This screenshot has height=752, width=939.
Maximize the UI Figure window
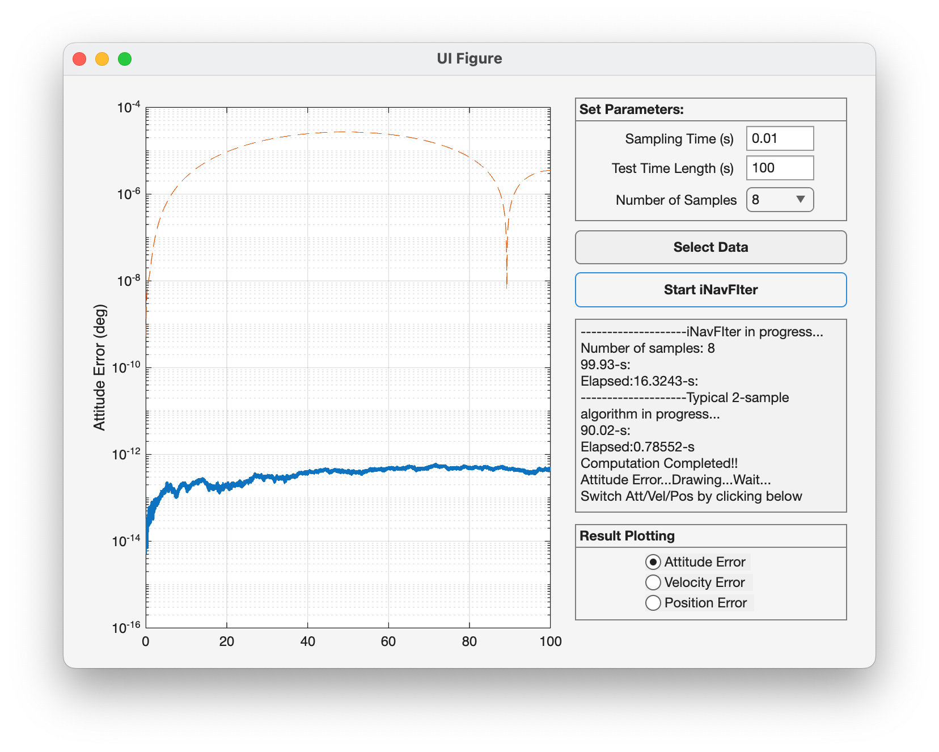tap(125, 59)
